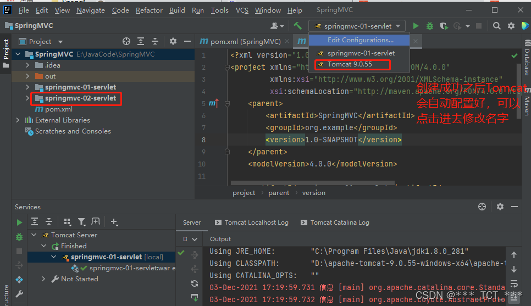Click parent breadcrumb in editor

[279, 193]
